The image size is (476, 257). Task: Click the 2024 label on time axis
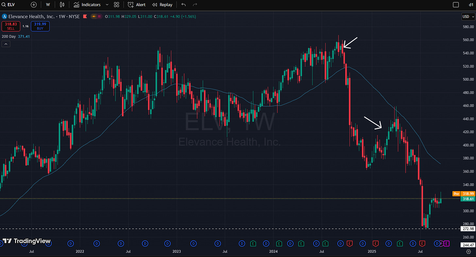click(273, 251)
